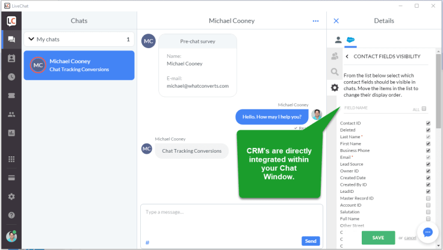Open the Settings gear in left sidebar
The image size is (443, 250).
click(x=11, y=197)
